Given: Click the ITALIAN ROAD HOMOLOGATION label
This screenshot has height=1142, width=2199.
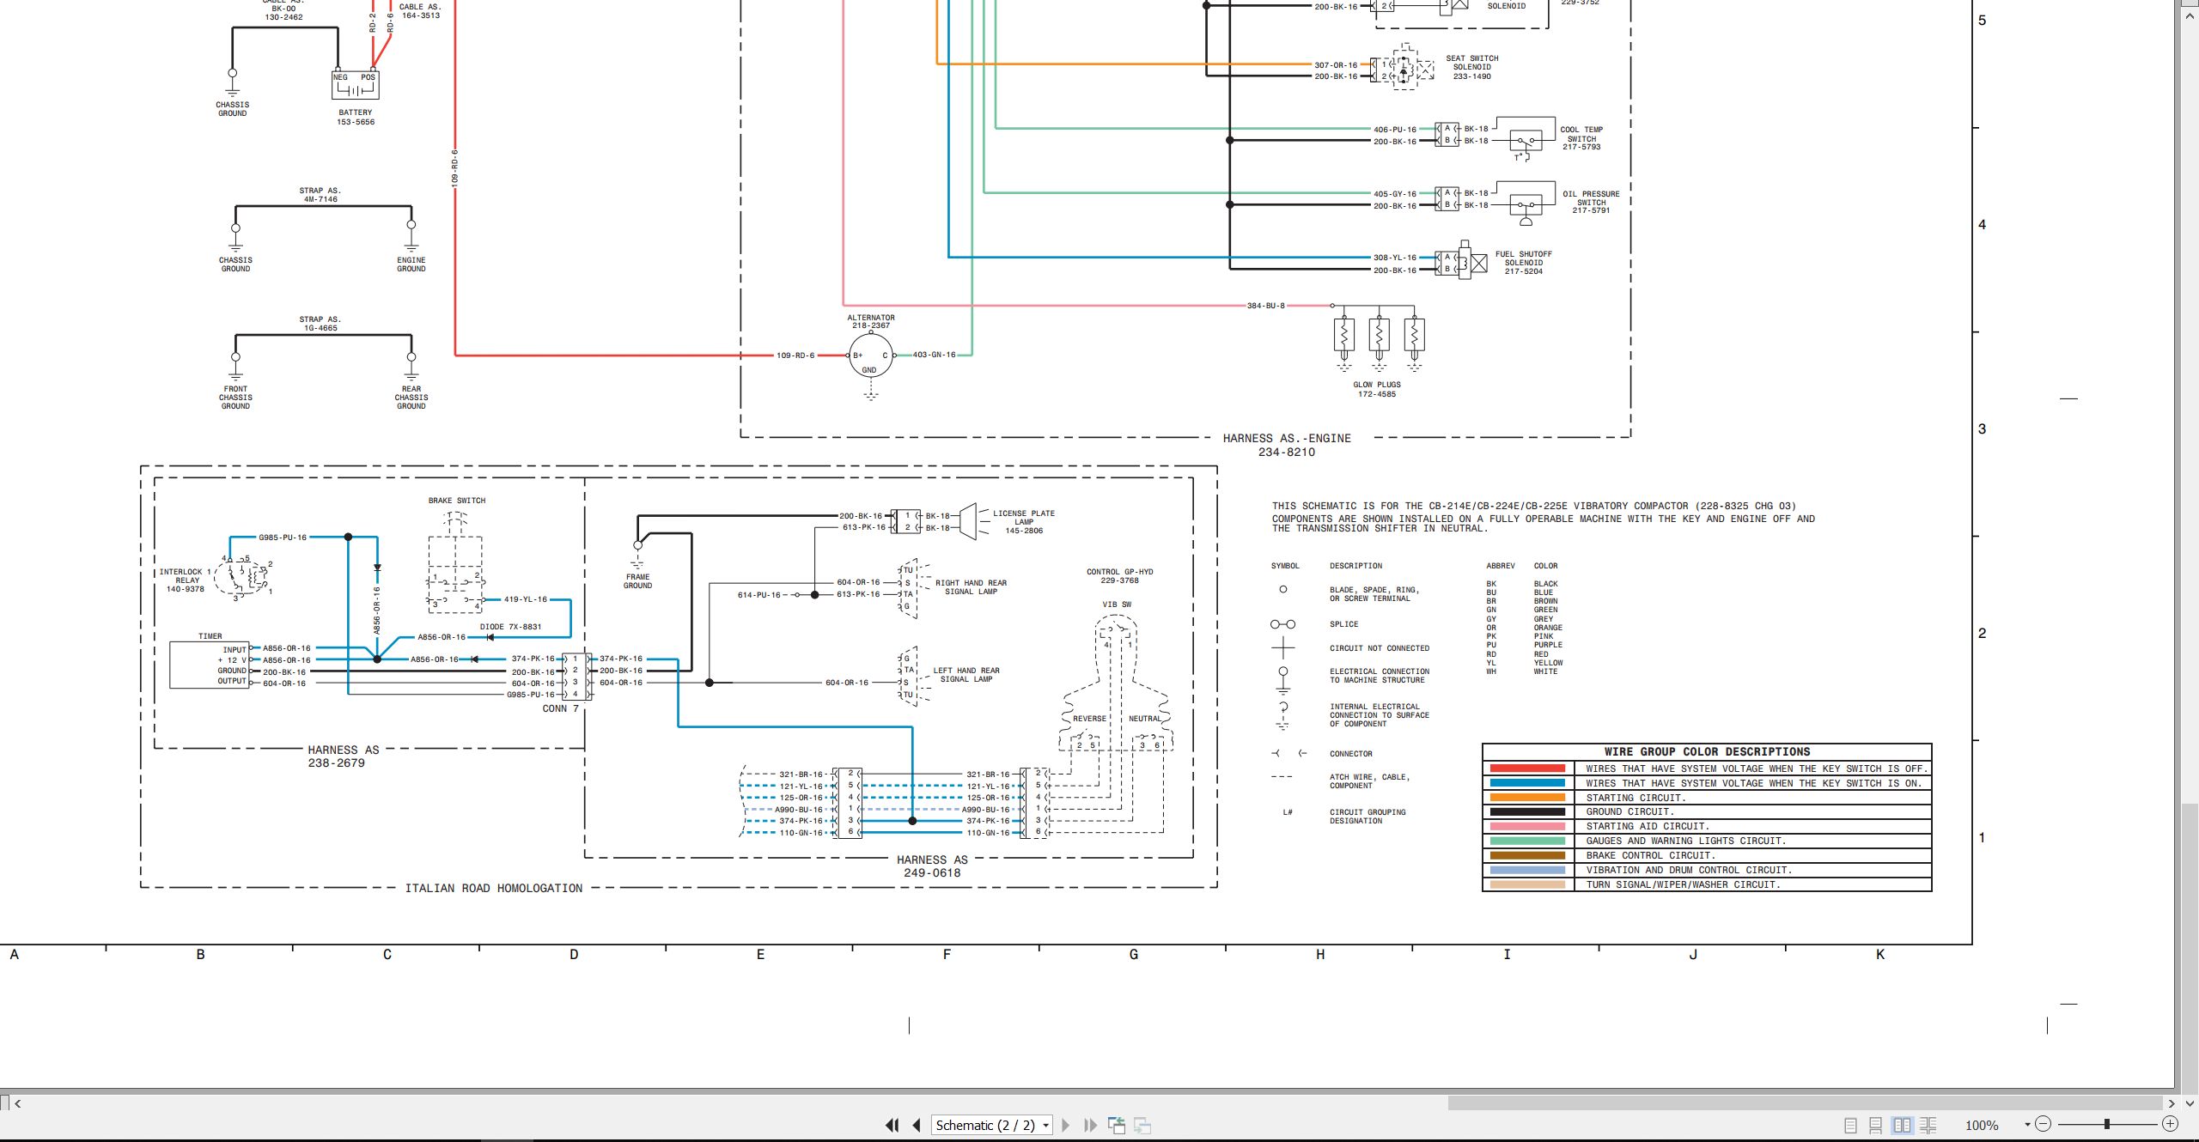Looking at the screenshot, I should click(494, 889).
